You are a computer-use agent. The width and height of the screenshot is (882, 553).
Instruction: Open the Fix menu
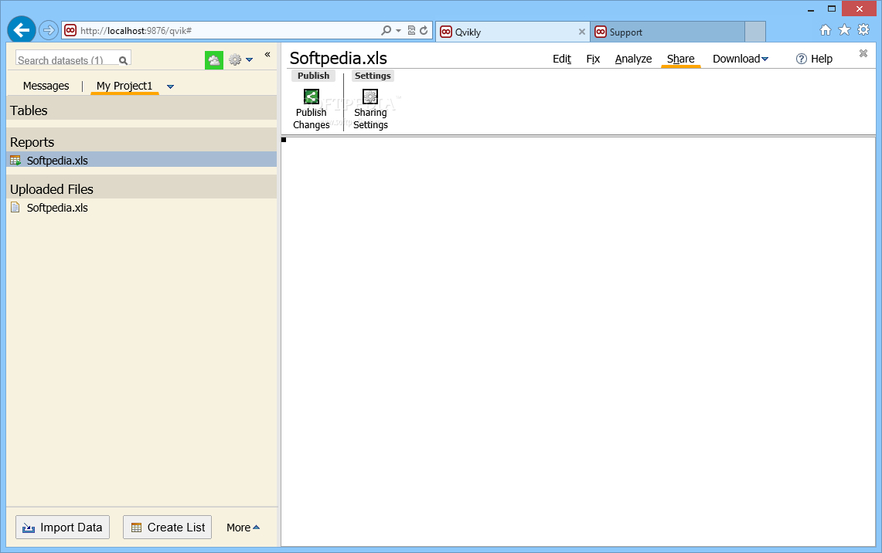(593, 59)
